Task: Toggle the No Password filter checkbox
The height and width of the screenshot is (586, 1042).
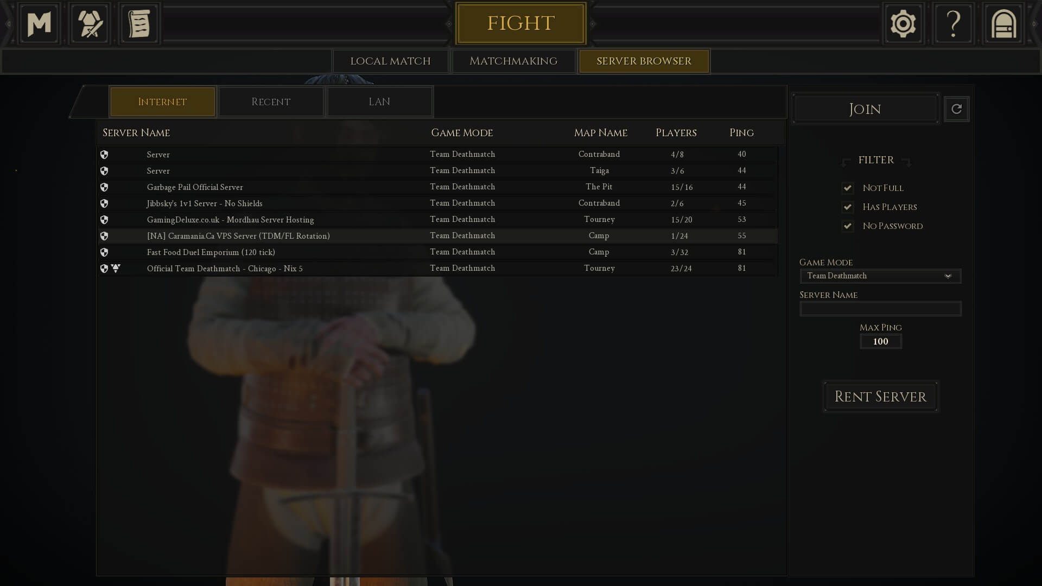Action: coord(847,226)
